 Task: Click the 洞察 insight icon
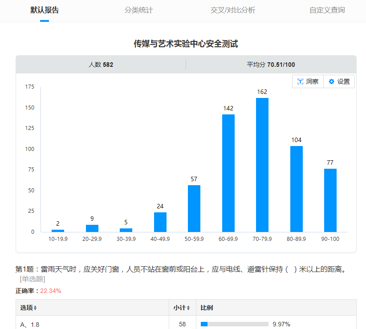(x=301, y=81)
